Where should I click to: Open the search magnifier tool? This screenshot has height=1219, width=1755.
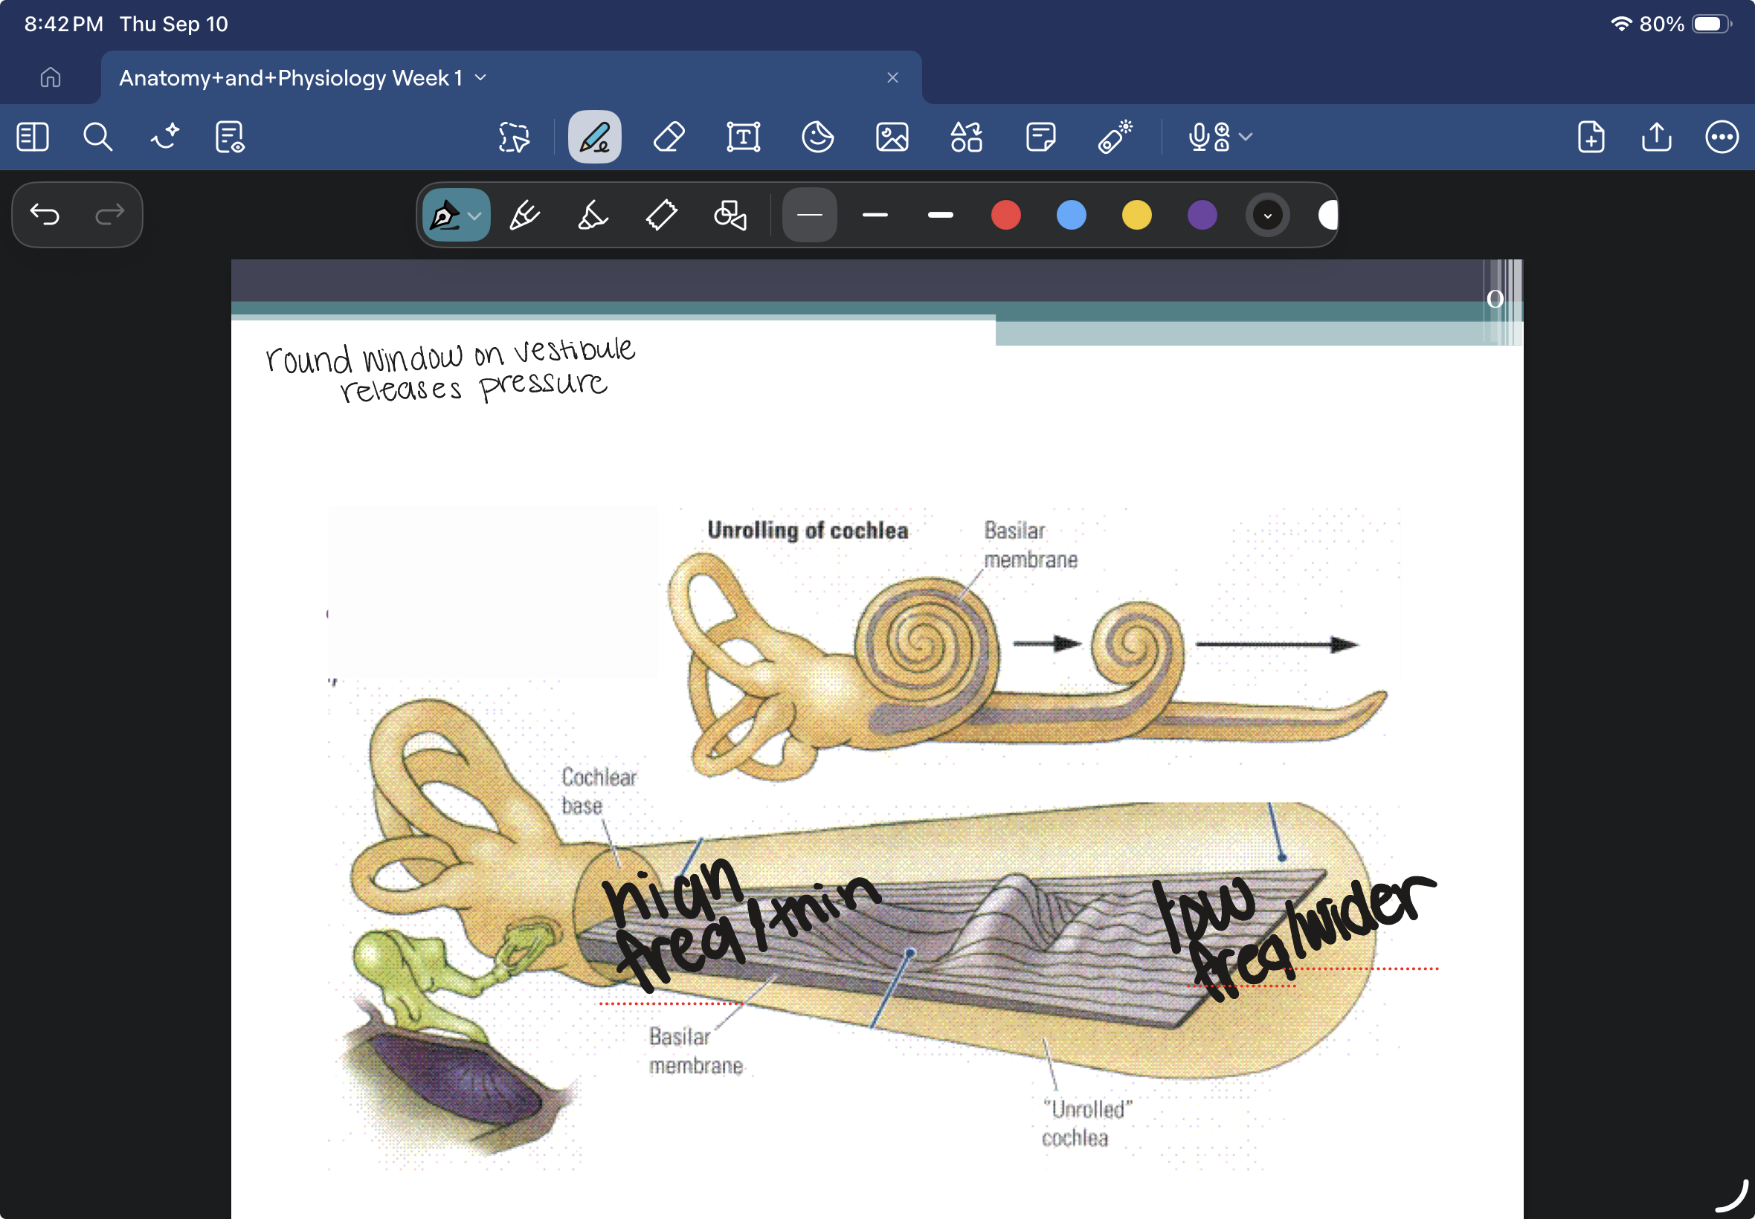pyautogui.click(x=98, y=138)
